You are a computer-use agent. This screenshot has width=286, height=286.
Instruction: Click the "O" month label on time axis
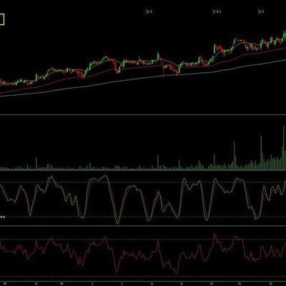coord(212,284)
